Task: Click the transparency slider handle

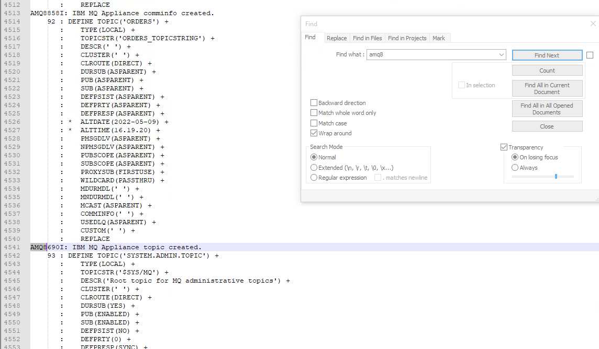Action: (x=556, y=177)
